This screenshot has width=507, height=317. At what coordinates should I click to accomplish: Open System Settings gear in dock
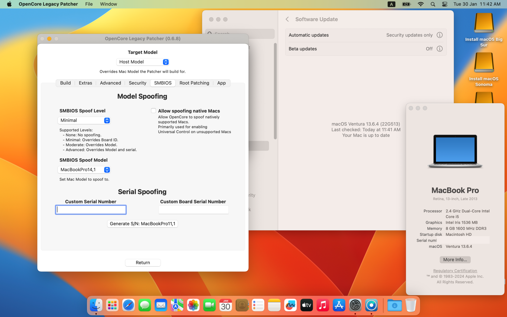pos(355,305)
